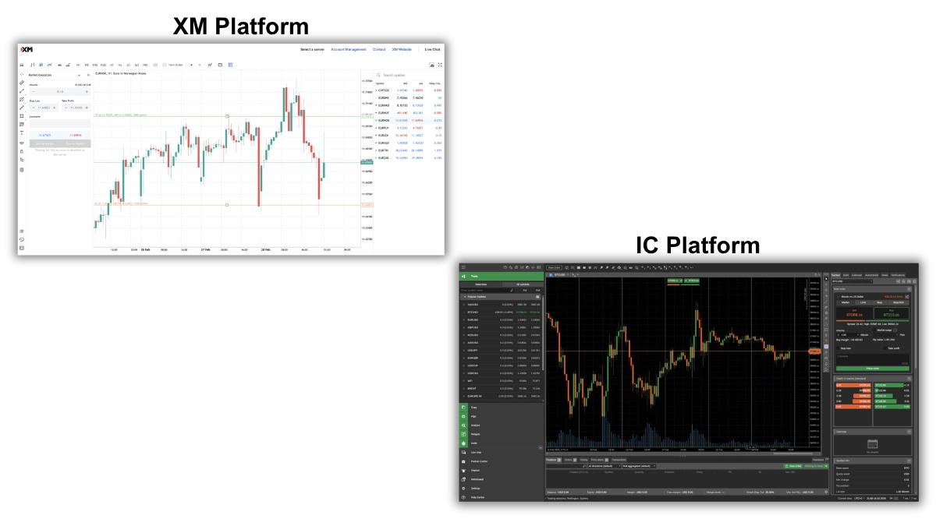Take a chart screenshot using XM camera icon

pos(432,65)
